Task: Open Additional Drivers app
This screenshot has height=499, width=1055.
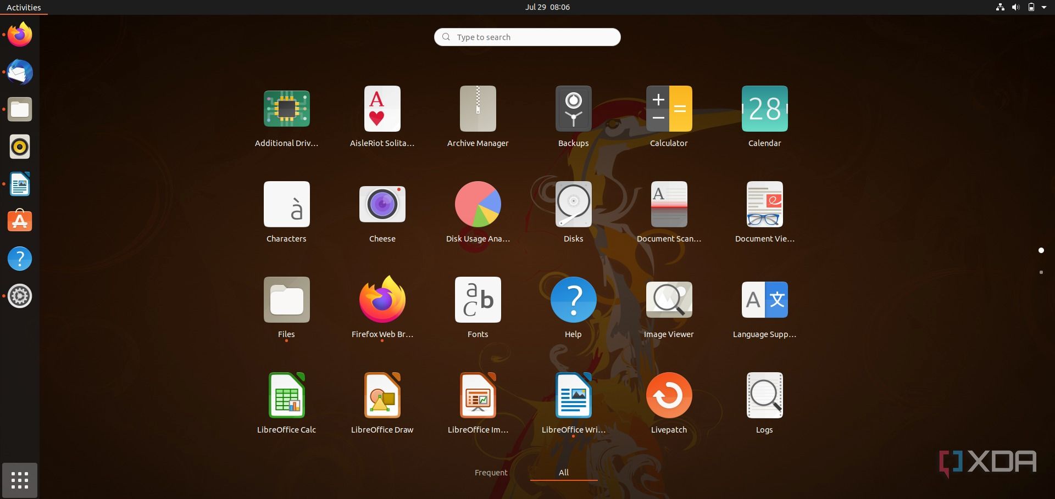Action: point(286,109)
